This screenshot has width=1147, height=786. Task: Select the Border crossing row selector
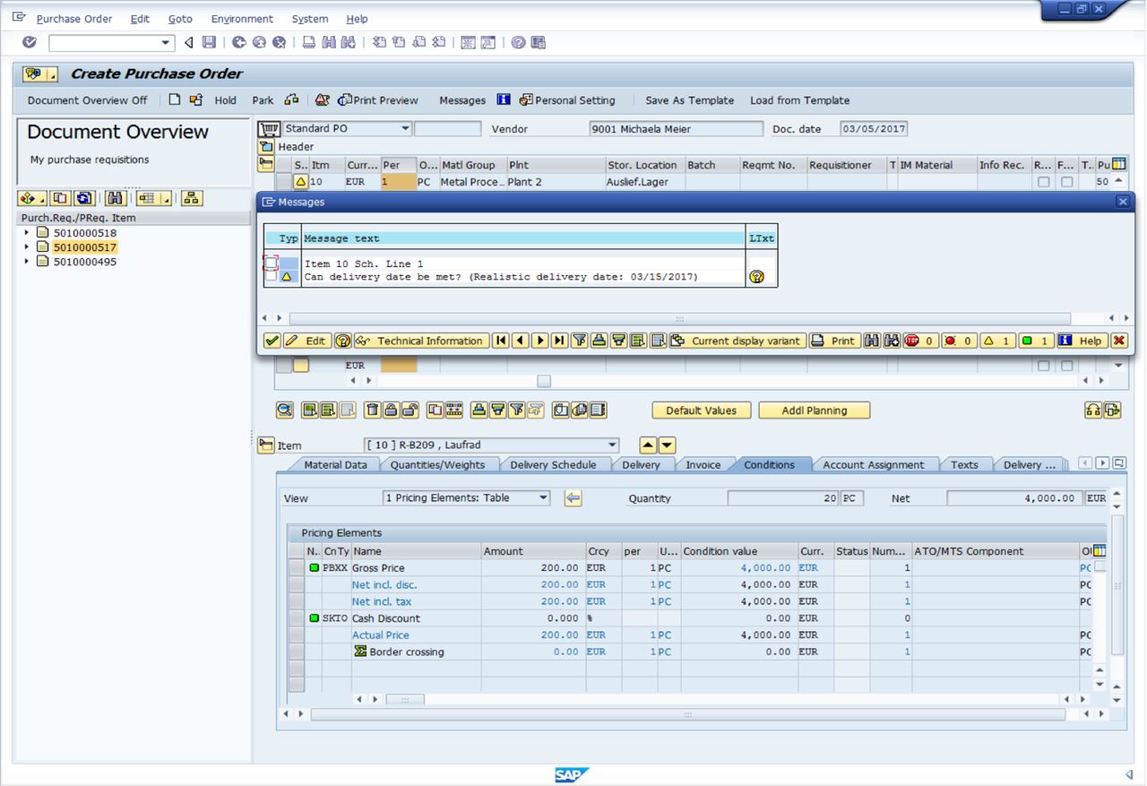pos(297,652)
